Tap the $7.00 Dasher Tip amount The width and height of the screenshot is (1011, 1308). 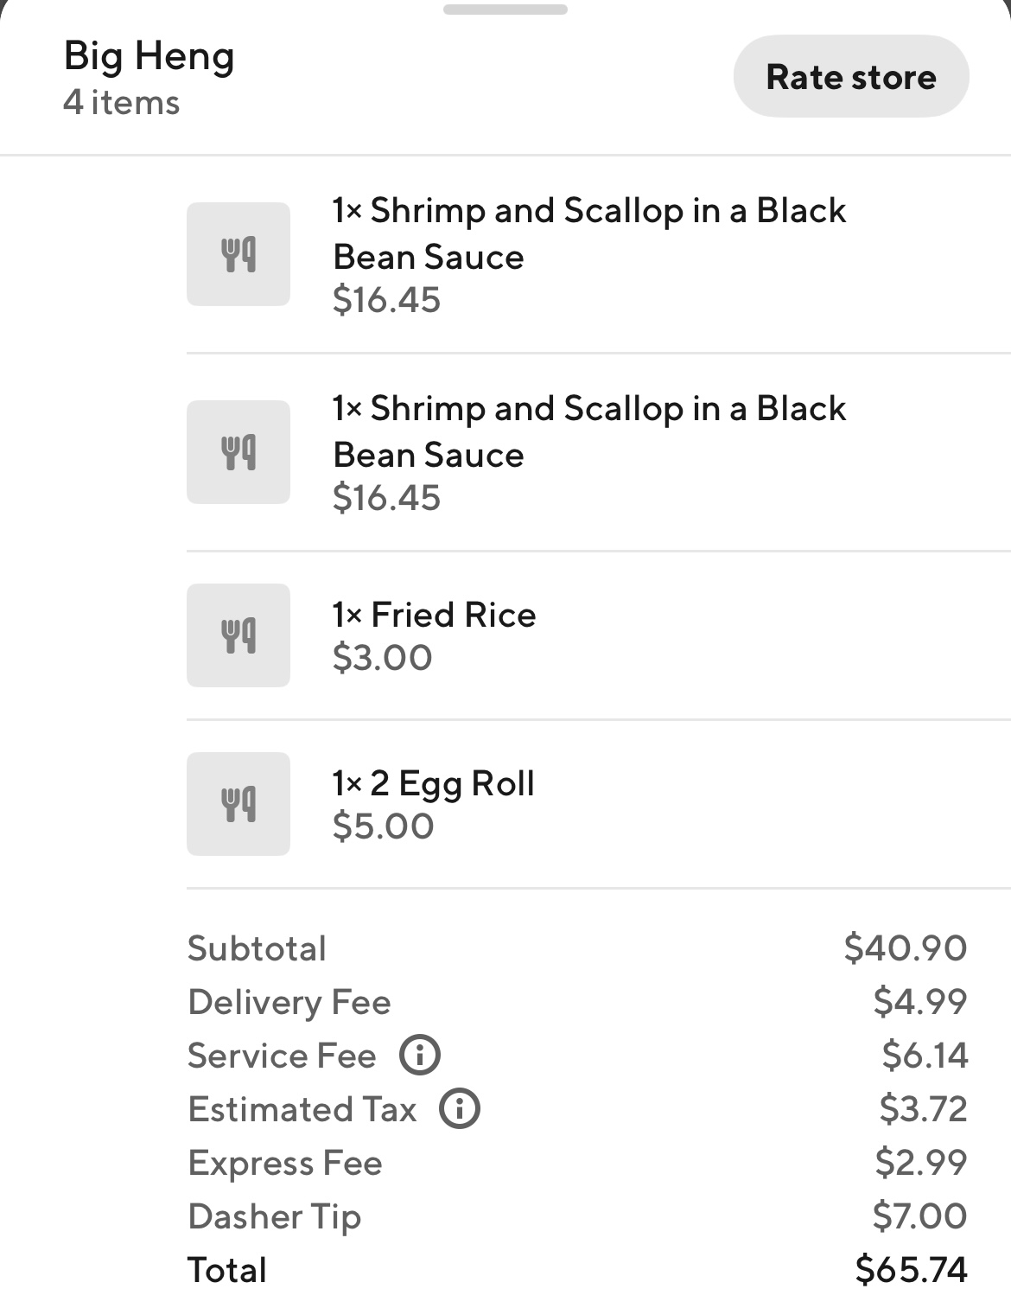pyautogui.click(x=919, y=1215)
